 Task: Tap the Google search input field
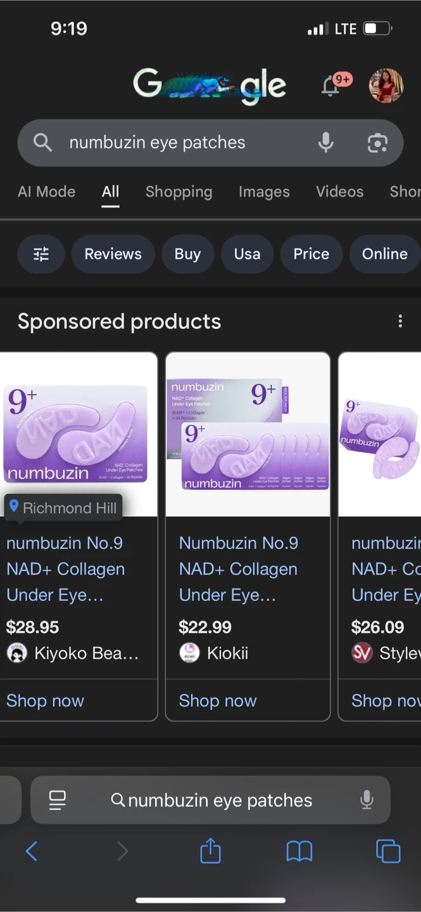pos(184,142)
